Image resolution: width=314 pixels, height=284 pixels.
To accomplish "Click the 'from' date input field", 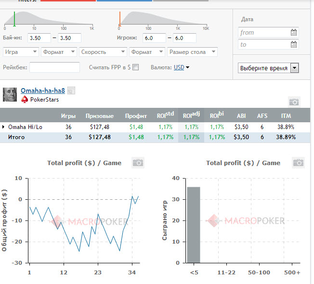I will pos(268,32).
